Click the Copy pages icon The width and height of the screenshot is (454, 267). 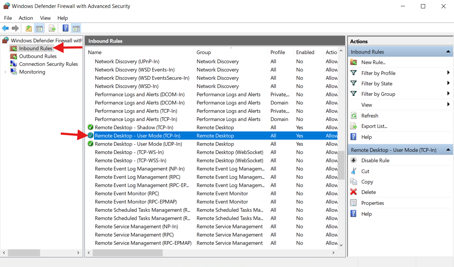coord(353,182)
